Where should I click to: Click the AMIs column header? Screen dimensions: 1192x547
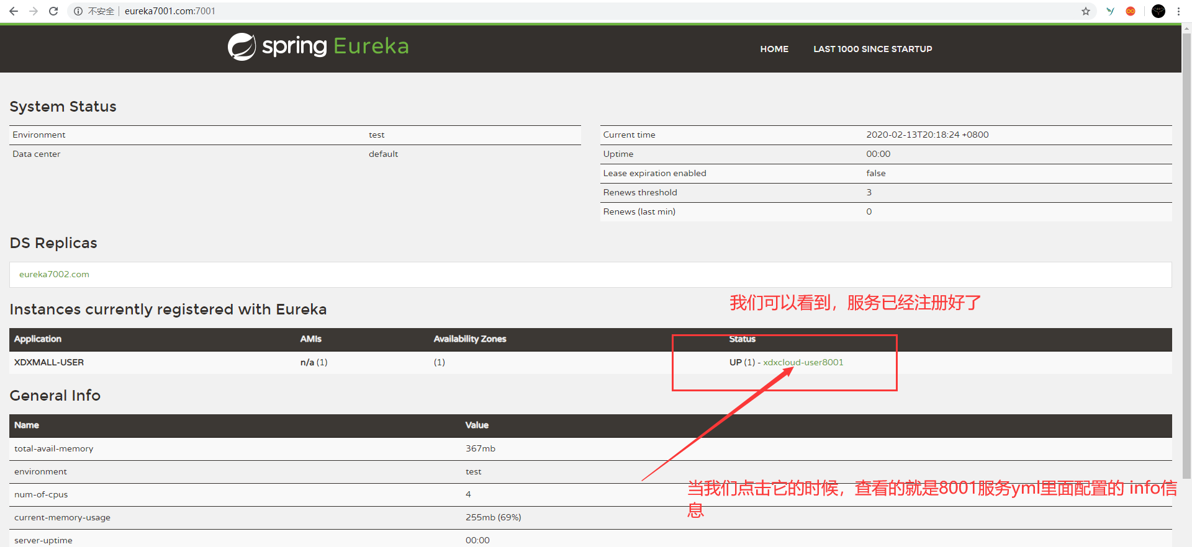pos(310,339)
